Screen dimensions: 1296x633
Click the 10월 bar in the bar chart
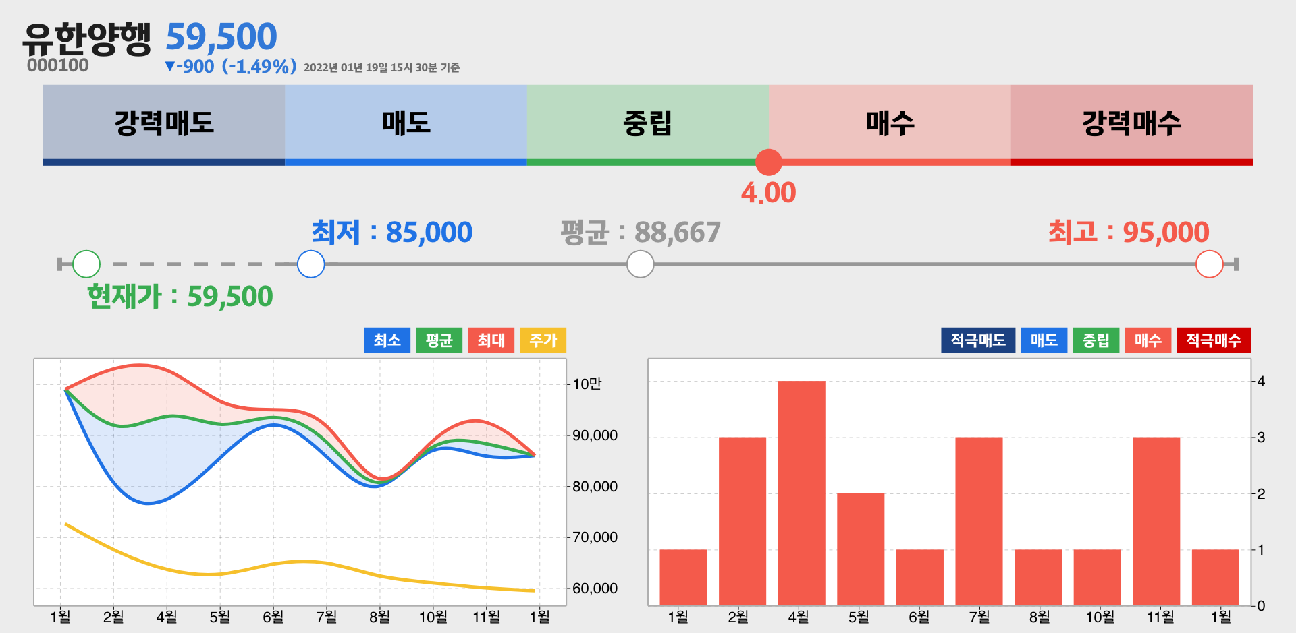[1098, 578]
